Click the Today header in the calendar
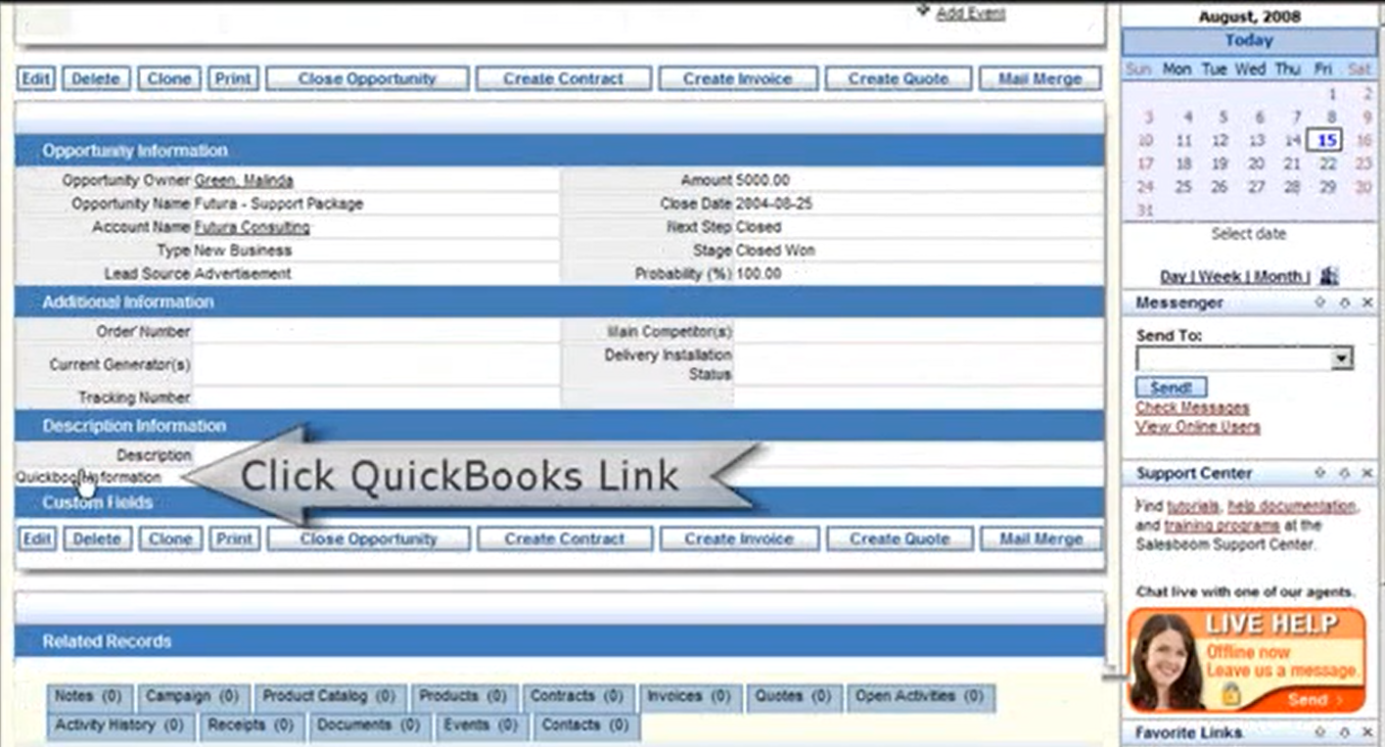 pyautogui.click(x=1249, y=41)
